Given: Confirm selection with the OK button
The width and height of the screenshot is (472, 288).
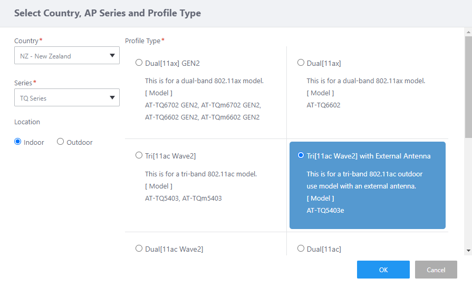Looking at the screenshot, I should (383, 270).
